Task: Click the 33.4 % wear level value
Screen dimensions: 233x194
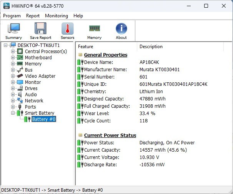Action: tap(147, 114)
